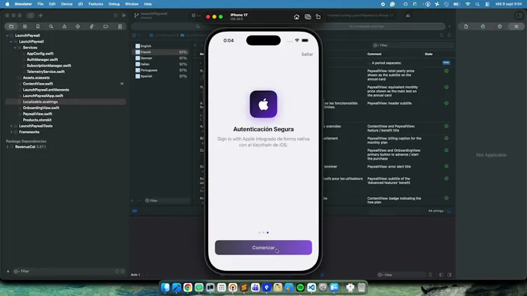Open AuthManager.swift file
527x296 pixels.
click(x=42, y=60)
